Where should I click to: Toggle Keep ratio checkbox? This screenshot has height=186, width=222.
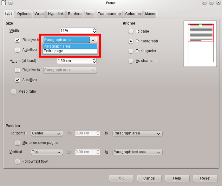(14, 92)
